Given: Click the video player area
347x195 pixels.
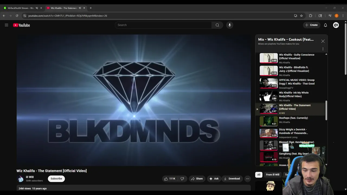Looking at the screenshot, I should (x=134, y=100).
